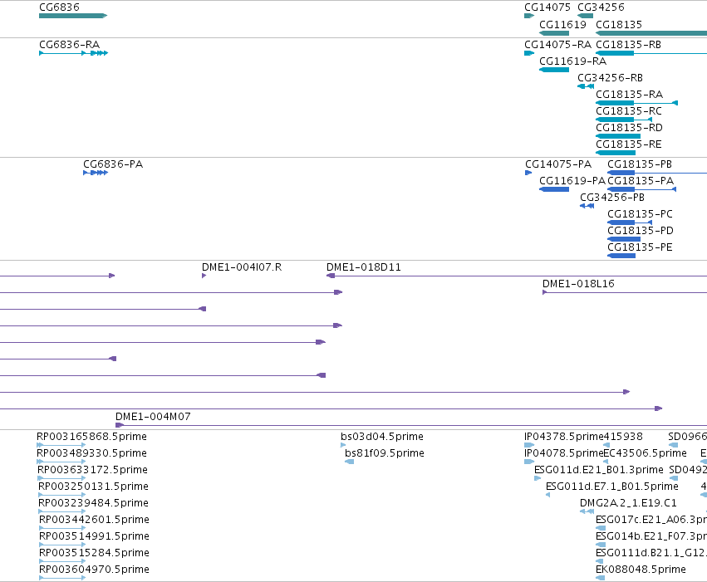Click transcript CG14075-RA label
Image resolution: width=707 pixels, height=582 pixels.
pyautogui.click(x=557, y=45)
